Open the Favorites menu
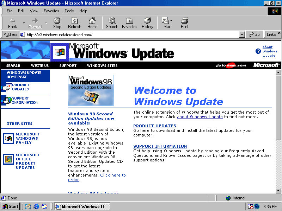 coord(51,11)
